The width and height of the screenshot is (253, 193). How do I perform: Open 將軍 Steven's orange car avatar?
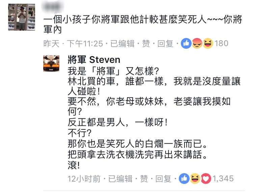(x=51, y=64)
